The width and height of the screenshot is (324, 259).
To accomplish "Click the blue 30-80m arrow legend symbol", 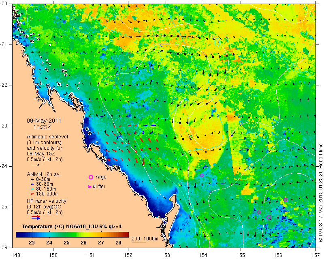I will click(32, 184).
